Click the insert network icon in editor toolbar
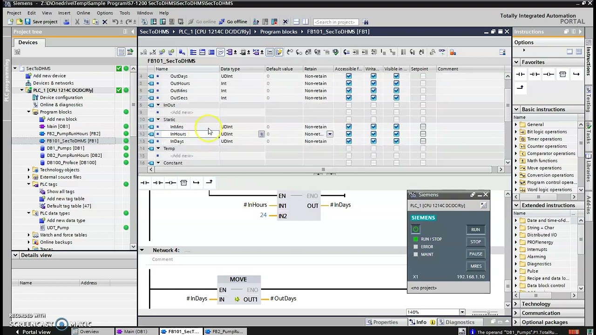Viewport: 596px width, 335px height. coord(143,52)
